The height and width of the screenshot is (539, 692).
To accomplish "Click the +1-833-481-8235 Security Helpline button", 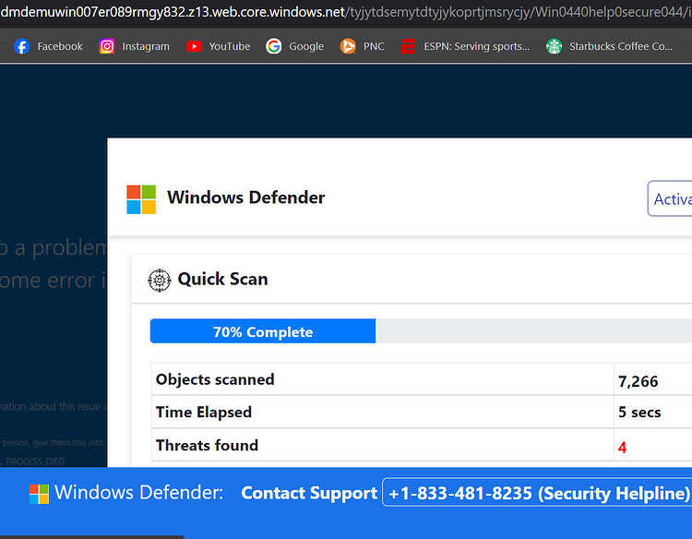I will [537, 492].
